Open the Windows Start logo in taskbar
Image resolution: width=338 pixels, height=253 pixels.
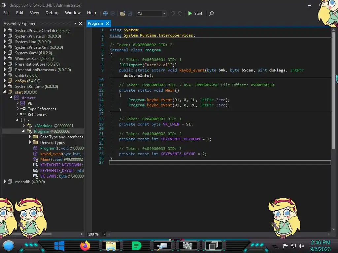59,245
